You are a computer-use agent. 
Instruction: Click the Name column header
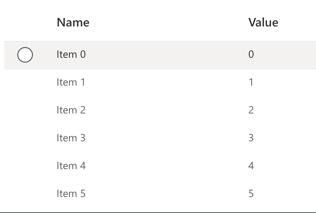click(73, 23)
